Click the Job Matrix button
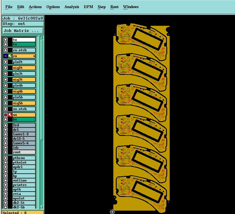 pyautogui.click(x=23, y=31)
